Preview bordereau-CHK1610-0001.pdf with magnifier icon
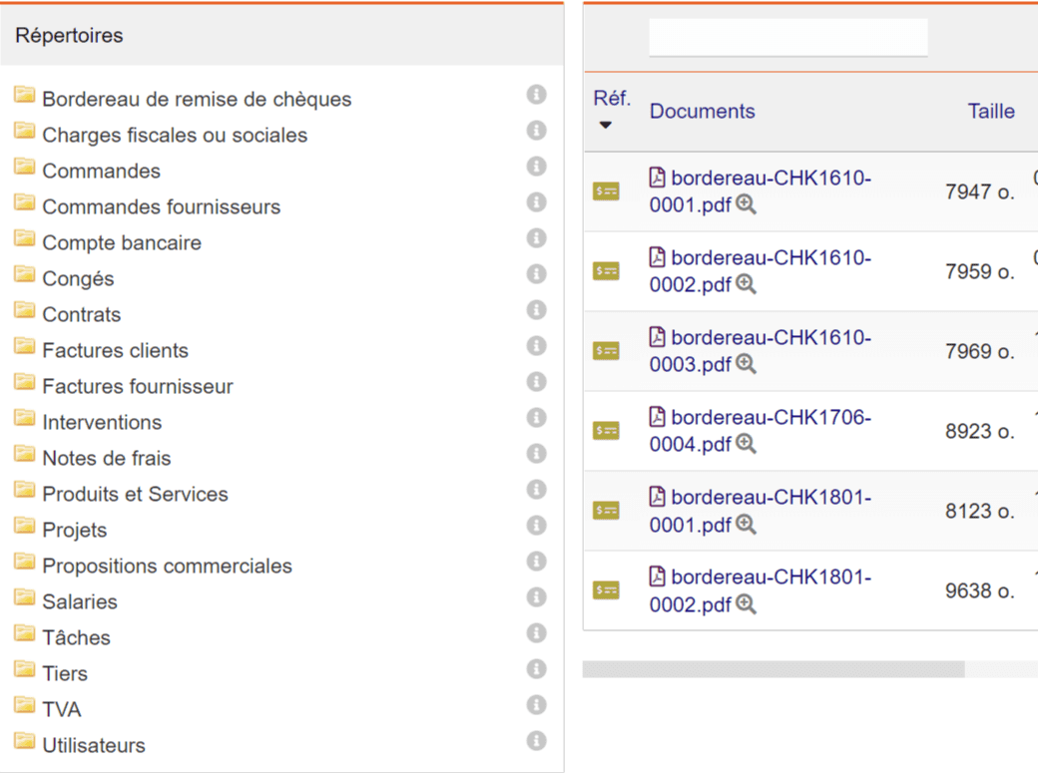Screen dimensions: 1038x773 pos(746,205)
